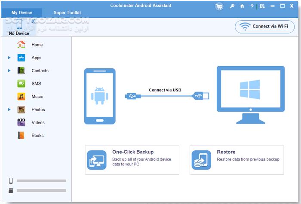Click the Home house icon in sidebar

[x=21, y=45]
